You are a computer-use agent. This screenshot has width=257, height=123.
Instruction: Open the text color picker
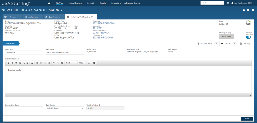[89, 63]
